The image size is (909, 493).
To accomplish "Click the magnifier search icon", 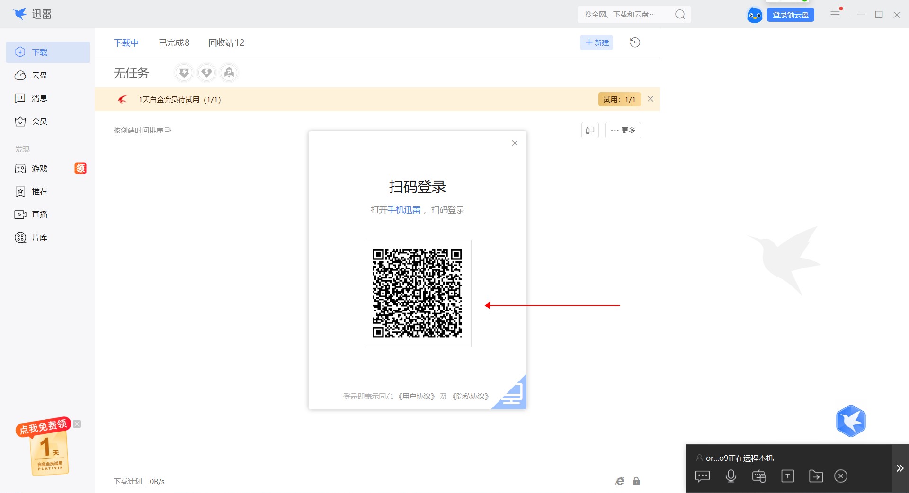I will (680, 15).
